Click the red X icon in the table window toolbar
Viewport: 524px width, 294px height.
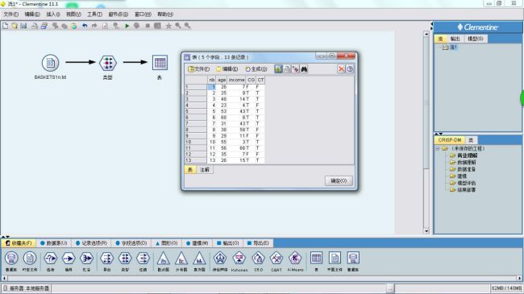[341, 69]
